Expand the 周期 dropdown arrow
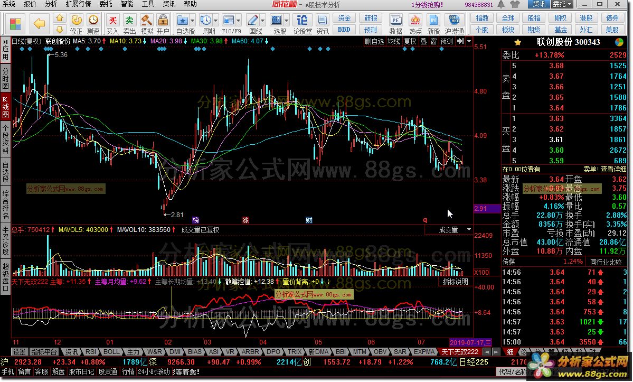633x382 pixels. [x=215, y=20]
